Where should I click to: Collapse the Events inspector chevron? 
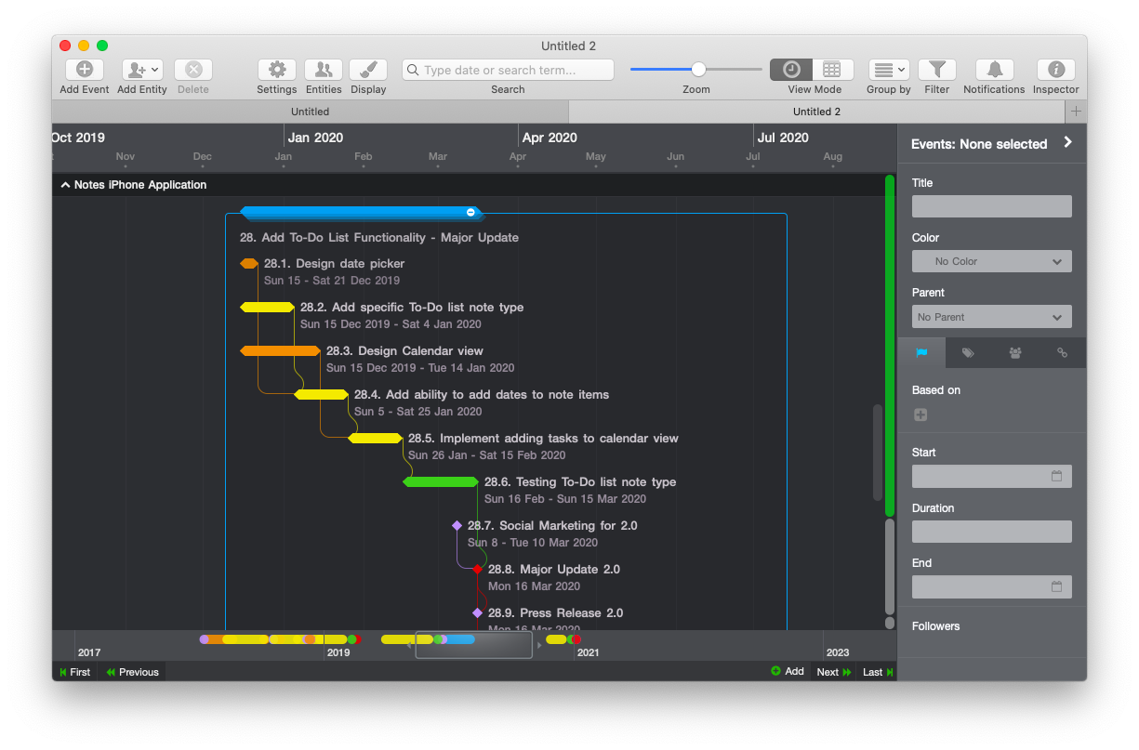[x=1067, y=143]
